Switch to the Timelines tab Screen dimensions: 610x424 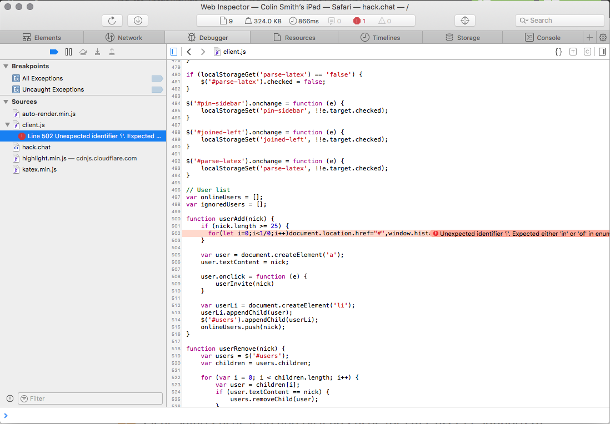380,38
